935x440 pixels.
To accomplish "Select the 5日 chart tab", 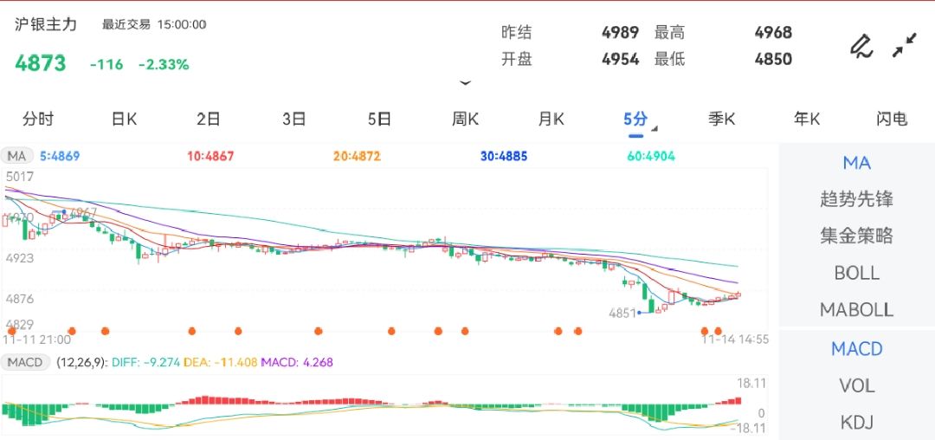I will 379,120.
